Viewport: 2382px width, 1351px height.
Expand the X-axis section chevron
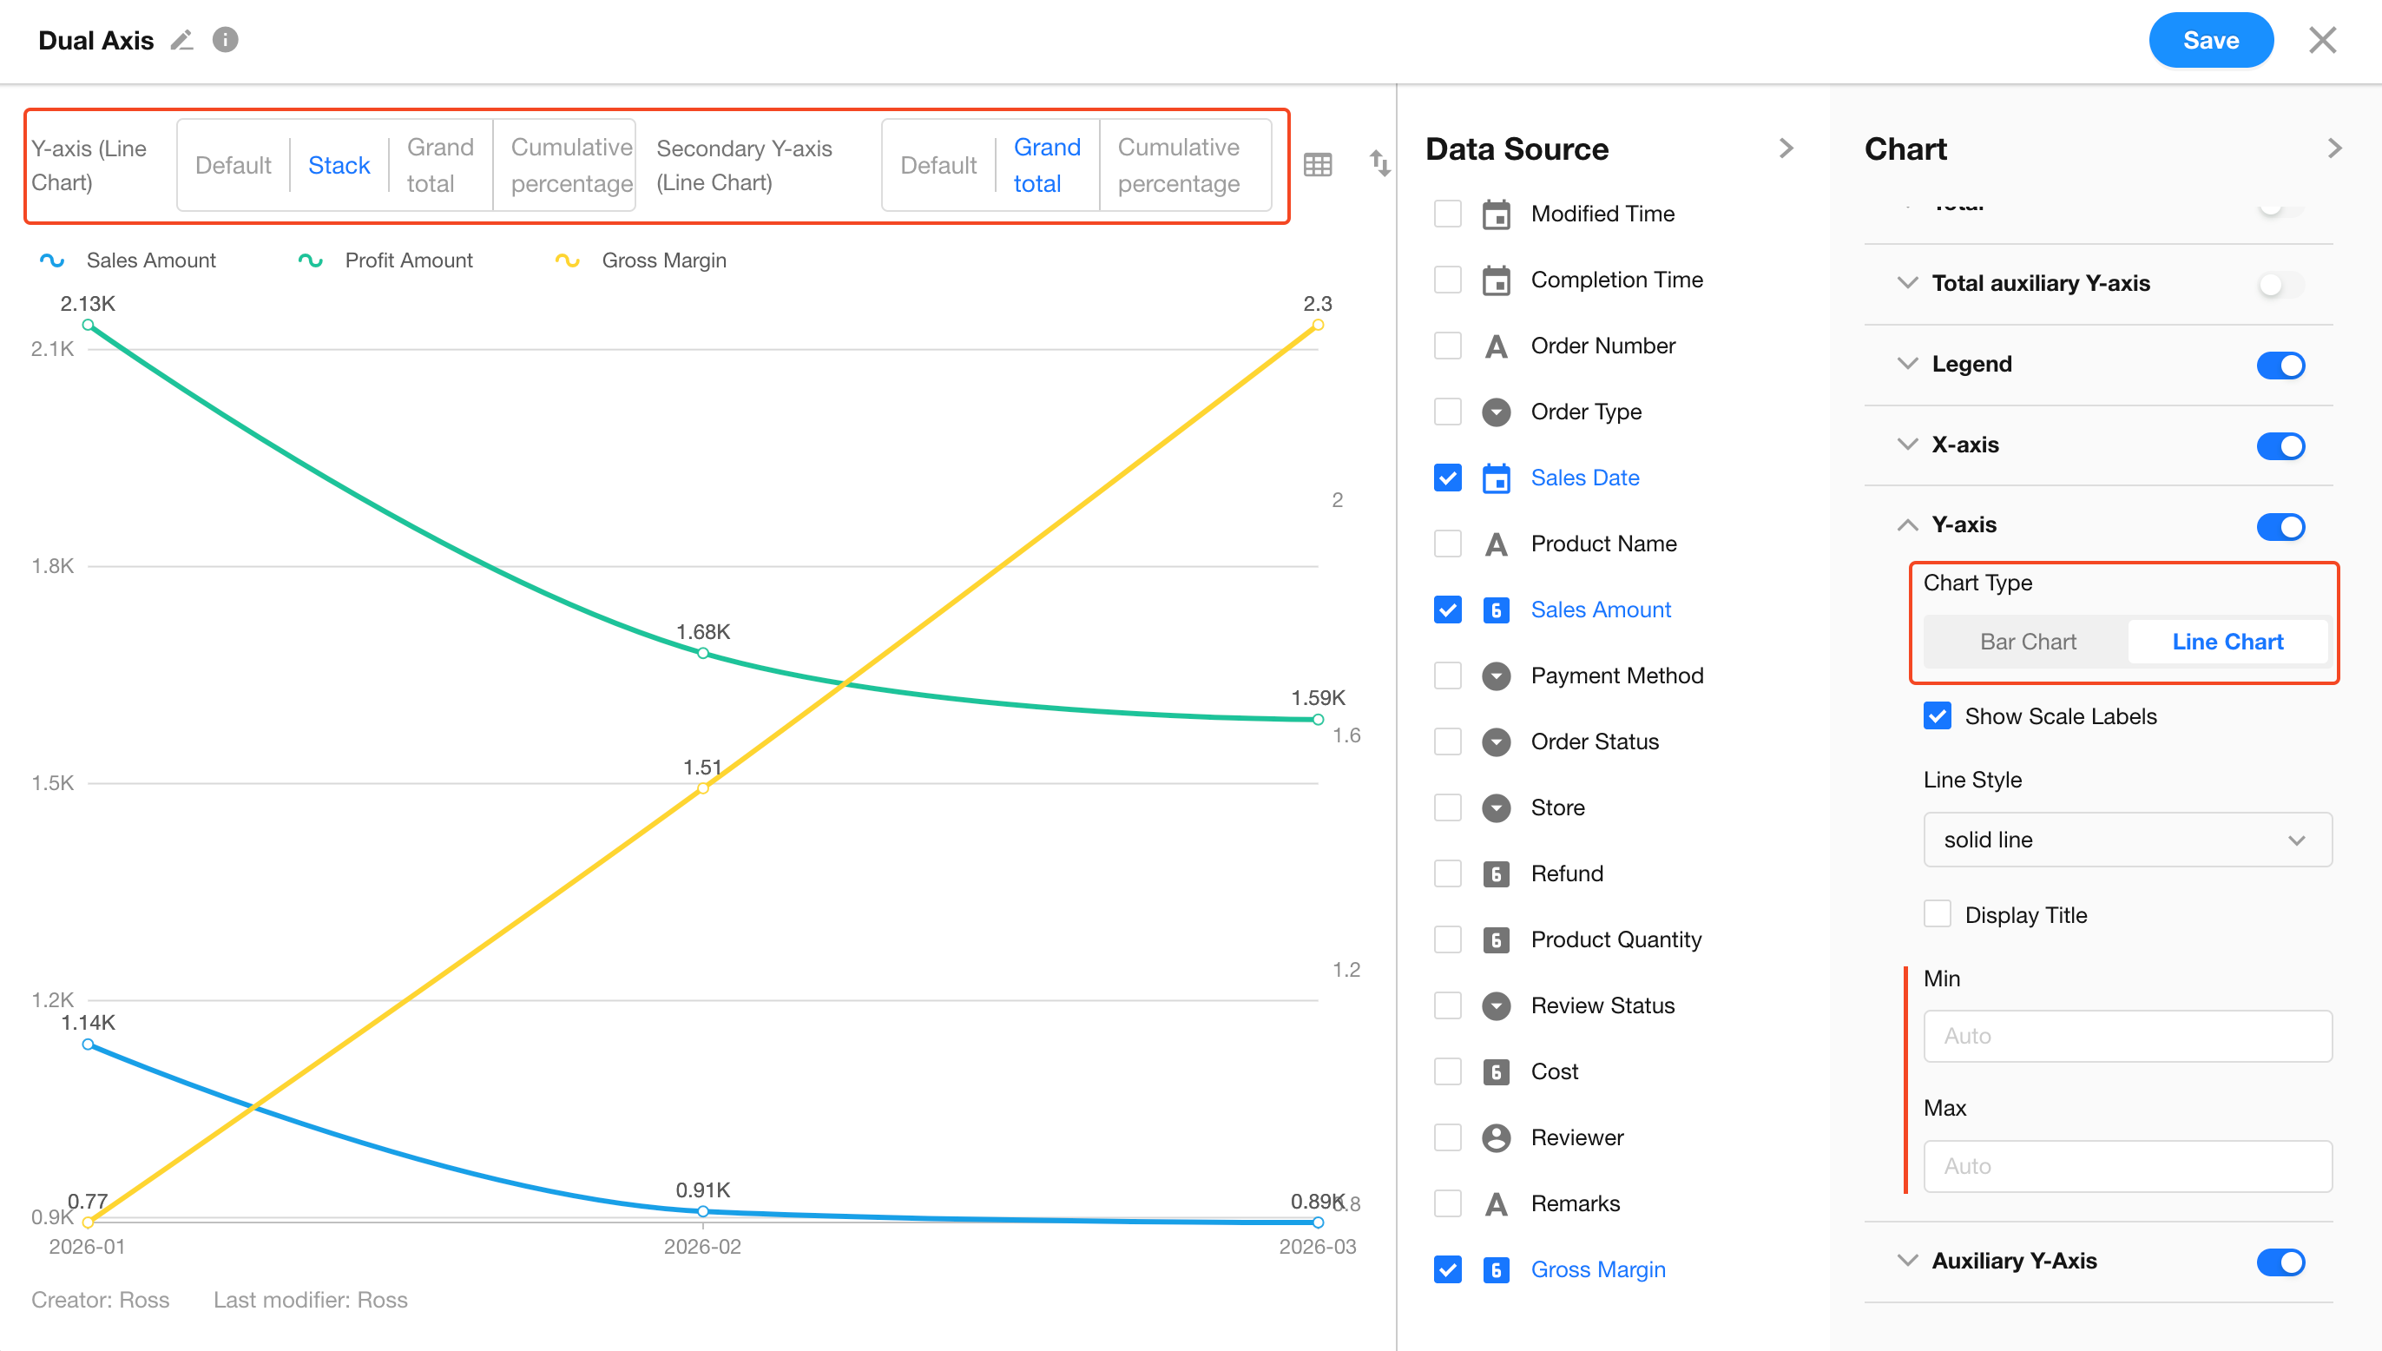1907,445
